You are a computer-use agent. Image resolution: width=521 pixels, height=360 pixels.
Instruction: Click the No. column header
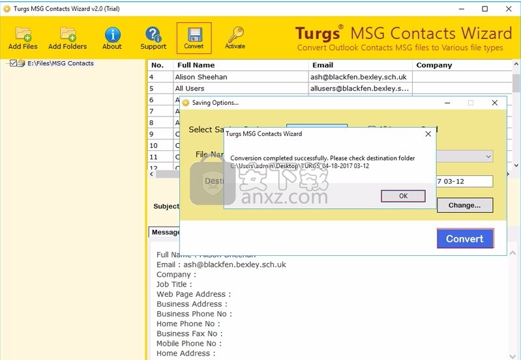click(160, 65)
